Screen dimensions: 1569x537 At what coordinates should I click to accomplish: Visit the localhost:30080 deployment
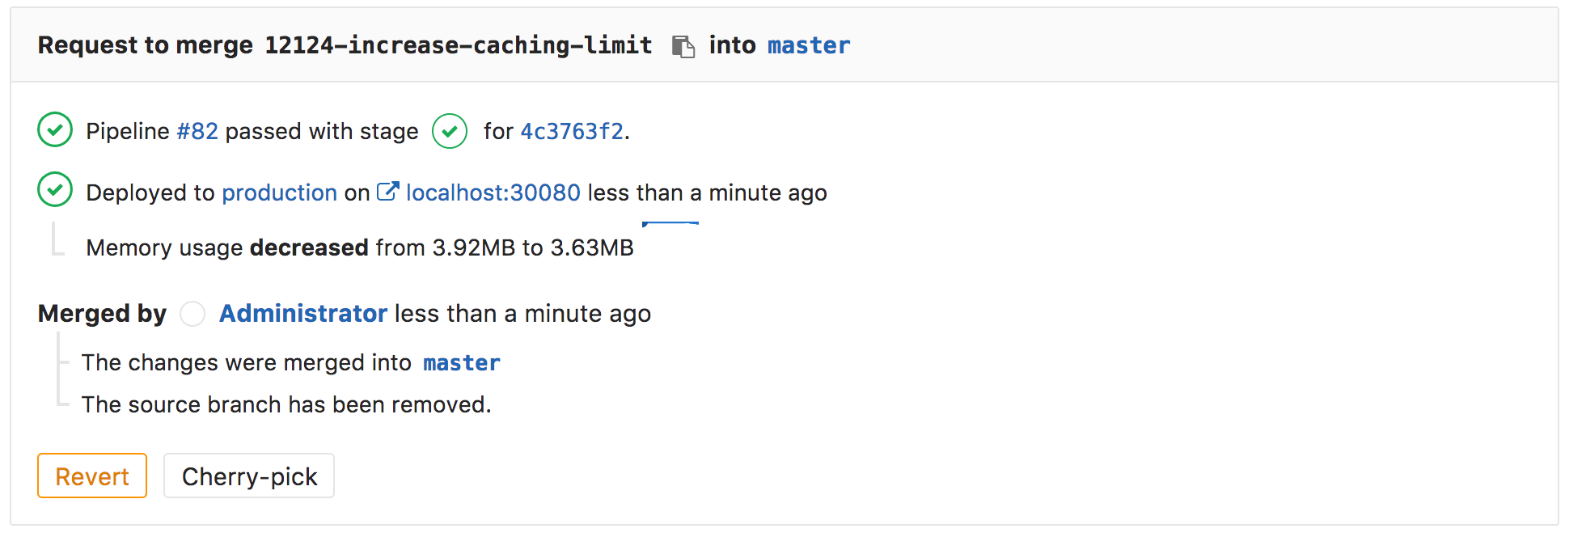(x=492, y=192)
